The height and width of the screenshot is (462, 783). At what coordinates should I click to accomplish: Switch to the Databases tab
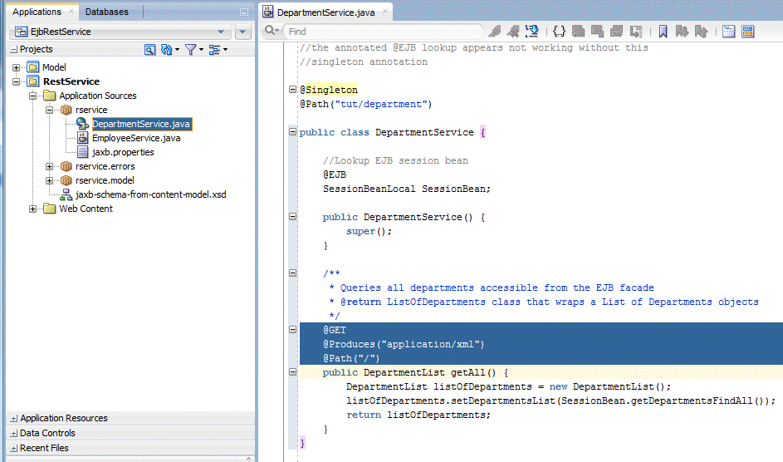pos(107,12)
